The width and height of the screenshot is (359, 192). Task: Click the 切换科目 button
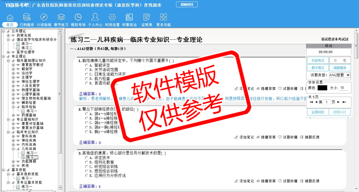tap(187, 4)
